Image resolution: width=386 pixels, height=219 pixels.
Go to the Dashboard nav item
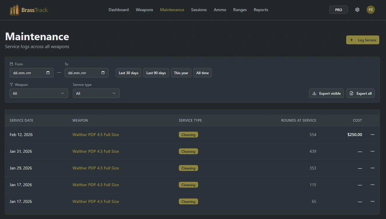tap(119, 10)
